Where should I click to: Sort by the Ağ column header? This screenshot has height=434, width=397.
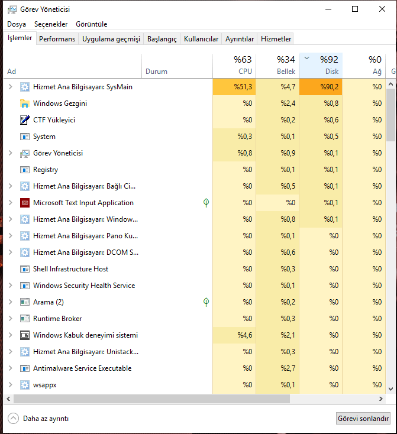click(364, 66)
